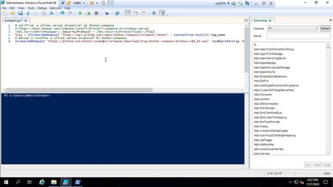333x187 pixels.
Task: Click the Copy button in Commands pane
Action: (327, 165)
